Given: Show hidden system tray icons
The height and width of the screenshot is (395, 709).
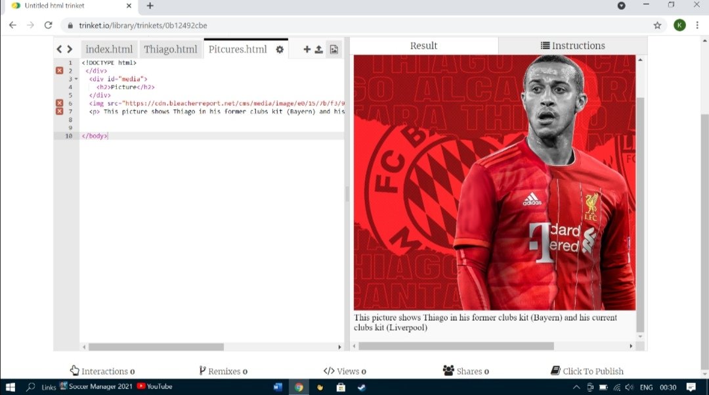Looking at the screenshot, I should (576, 387).
